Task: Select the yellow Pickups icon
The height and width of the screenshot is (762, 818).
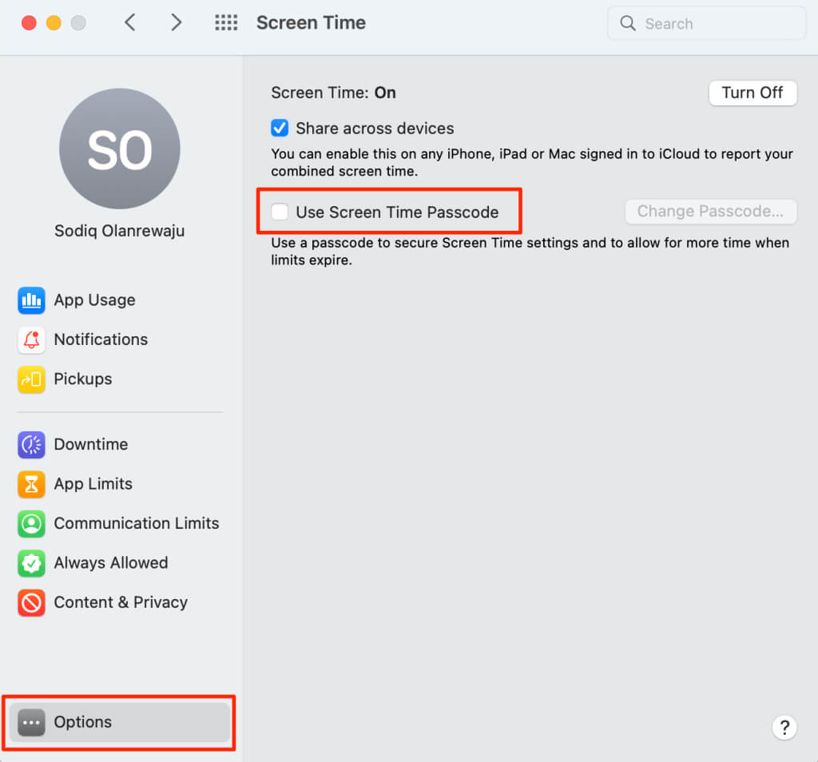Action: pos(31,379)
